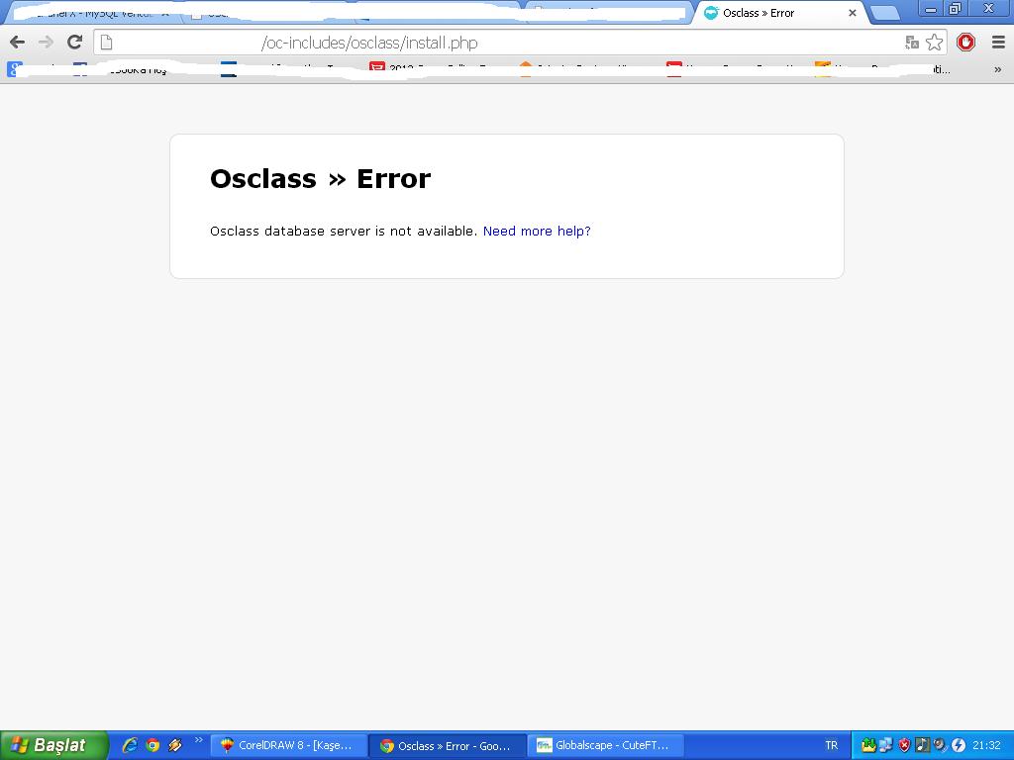1014x760 pixels.
Task: Click the third quick launch icon
Action: (175, 745)
